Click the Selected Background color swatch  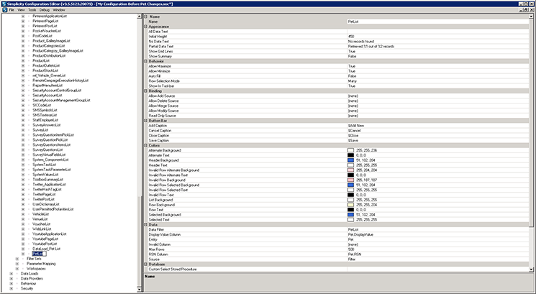coord(350,215)
